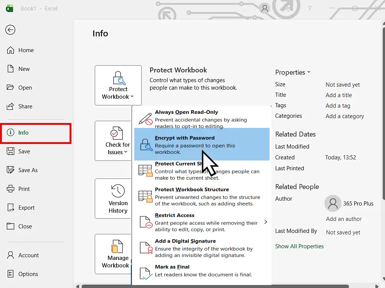
Task: Click Add a tag in the Properties pane
Action: coord(338,105)
